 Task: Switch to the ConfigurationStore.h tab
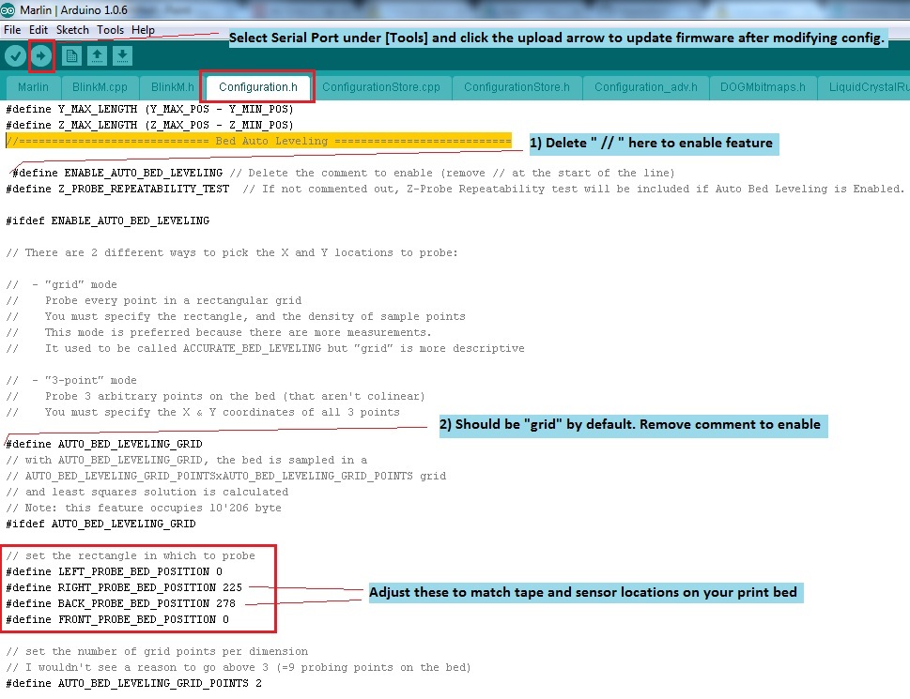coord(517,87)
